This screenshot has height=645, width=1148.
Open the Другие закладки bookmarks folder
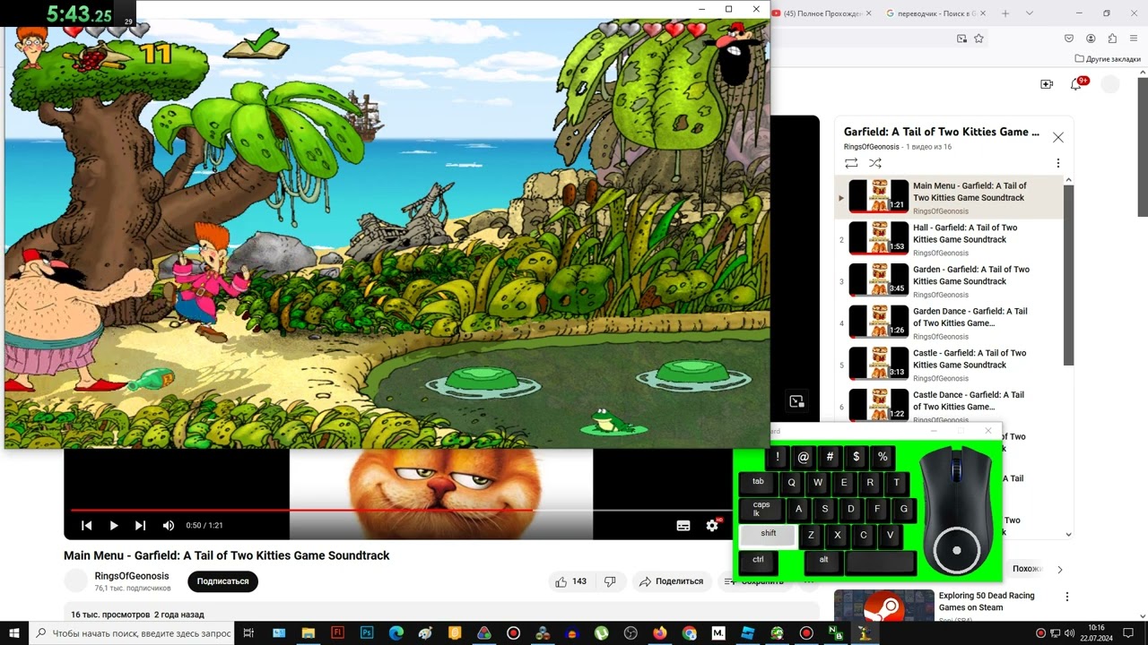click(1108, 59)
